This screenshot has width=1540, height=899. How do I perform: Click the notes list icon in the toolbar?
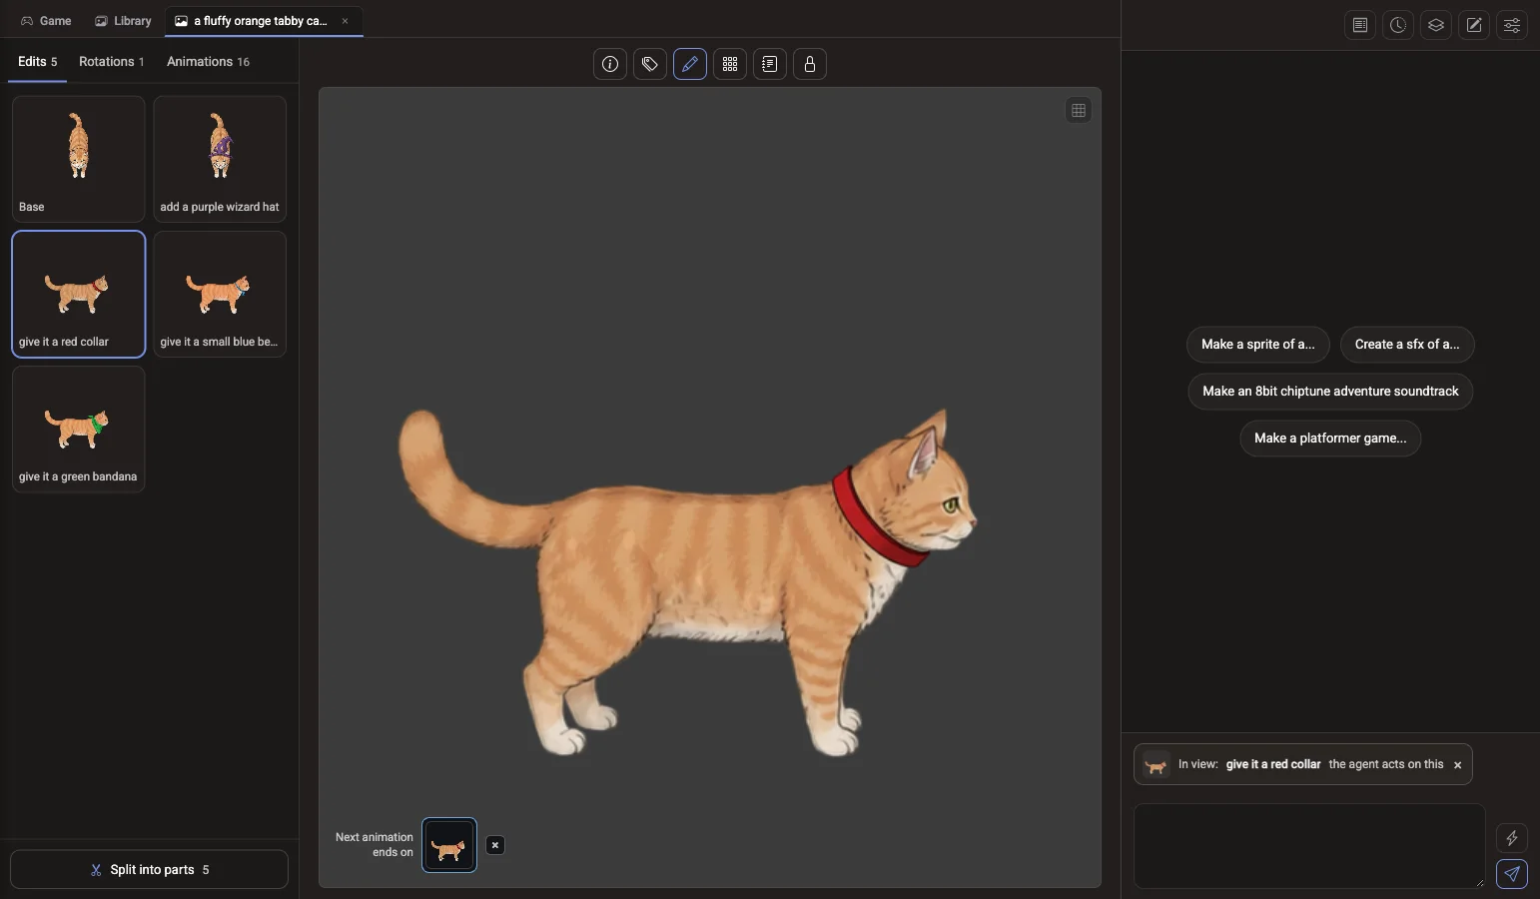(x=770, y=64)
